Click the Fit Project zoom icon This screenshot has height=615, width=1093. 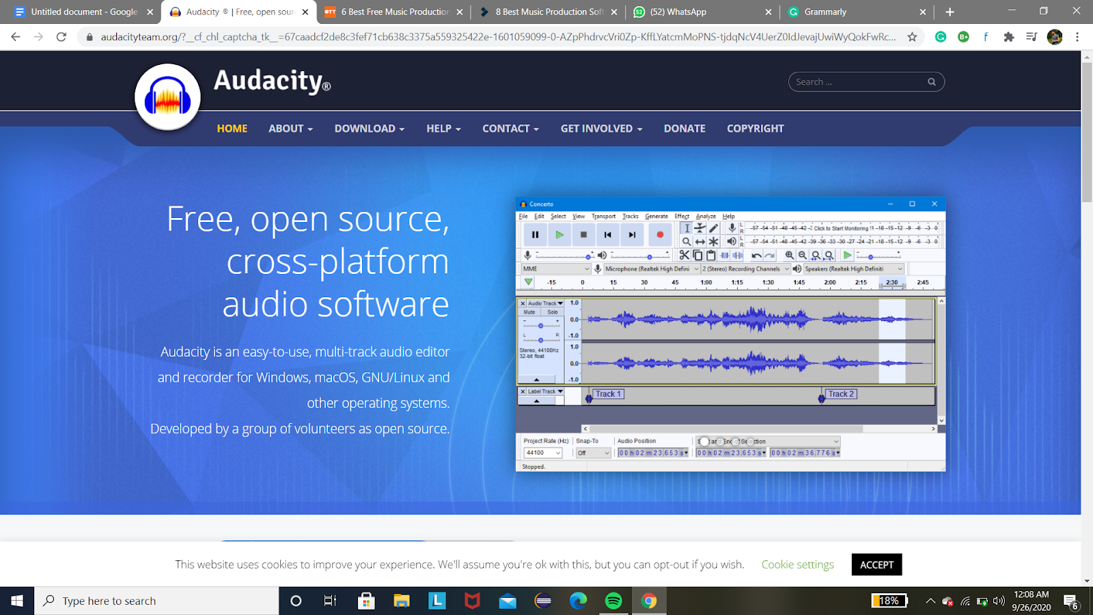click(829, 255)
